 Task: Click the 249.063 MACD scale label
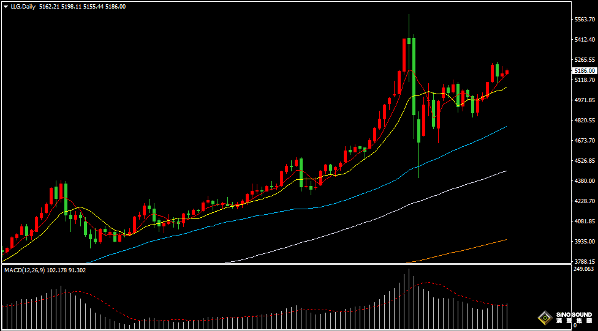tap(584, 269)
